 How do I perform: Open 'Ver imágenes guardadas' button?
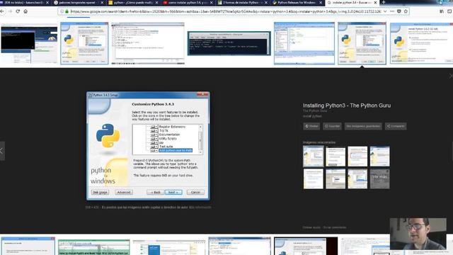click(x=363, y=126)
